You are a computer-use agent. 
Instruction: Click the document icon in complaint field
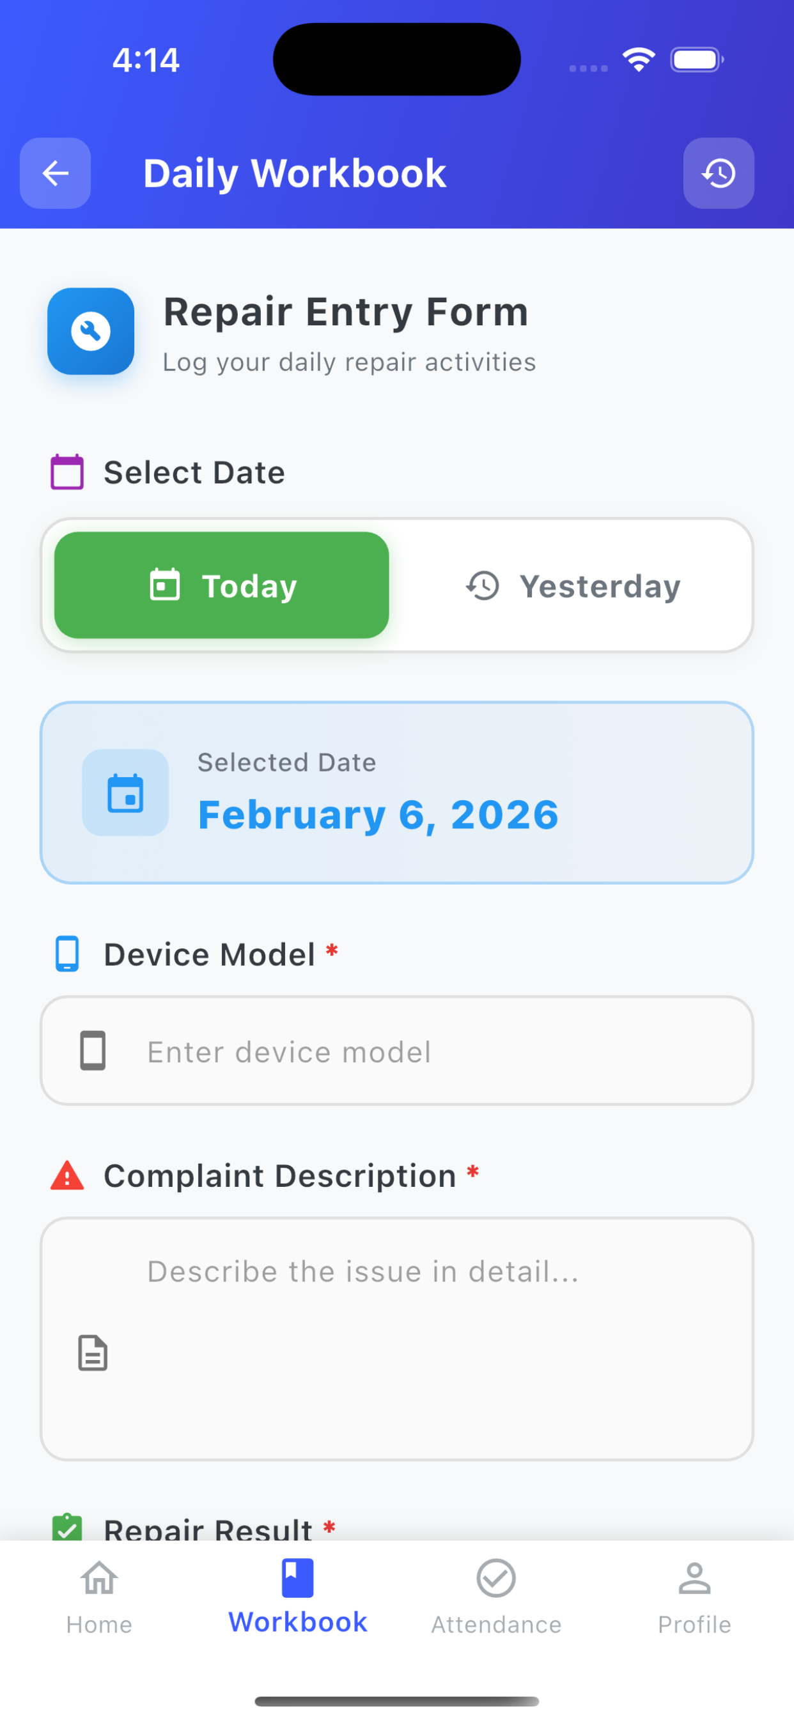coord(93,1353)
